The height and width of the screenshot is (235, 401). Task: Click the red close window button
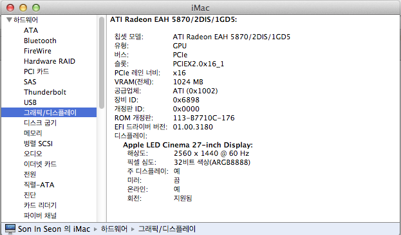tap(10, 8)
